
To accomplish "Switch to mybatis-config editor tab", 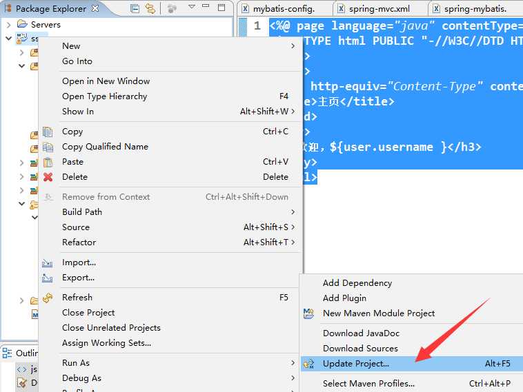I will click(284, 9).
